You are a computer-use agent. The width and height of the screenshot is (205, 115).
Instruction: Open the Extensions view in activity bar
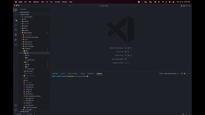(16, 45)
